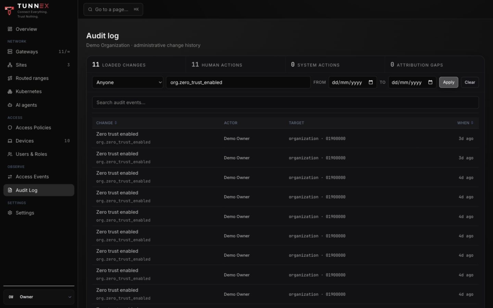Sort by the ACTOR column header
This screenshot has width=493, height=308.
[230, 123]
